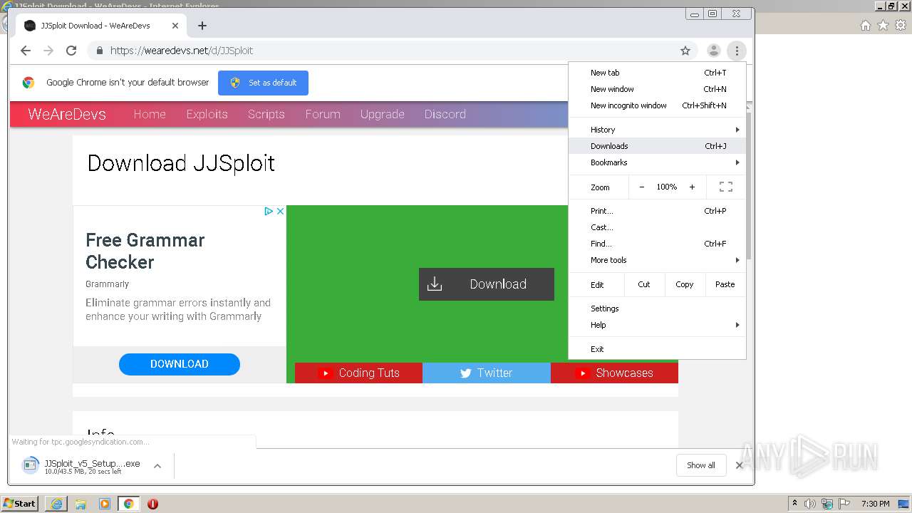This screenshot has width=912, height=513.
Task: Dismiss the downloads bar with X
Action: tap(739, 465)
